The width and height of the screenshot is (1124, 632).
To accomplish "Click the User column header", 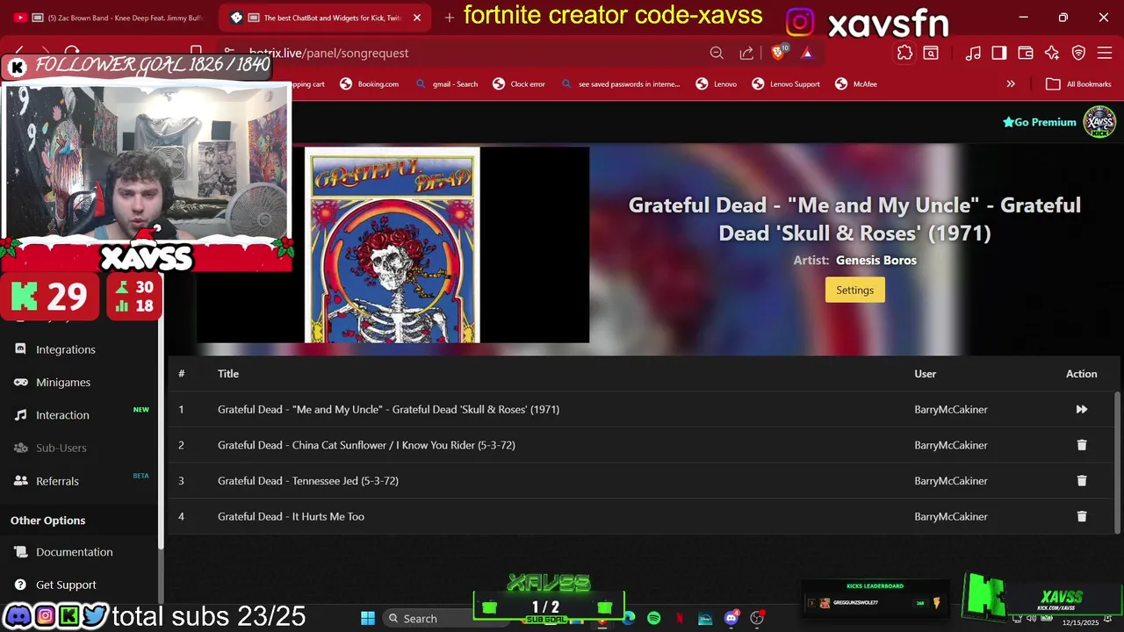I will [x=926, y=374].
